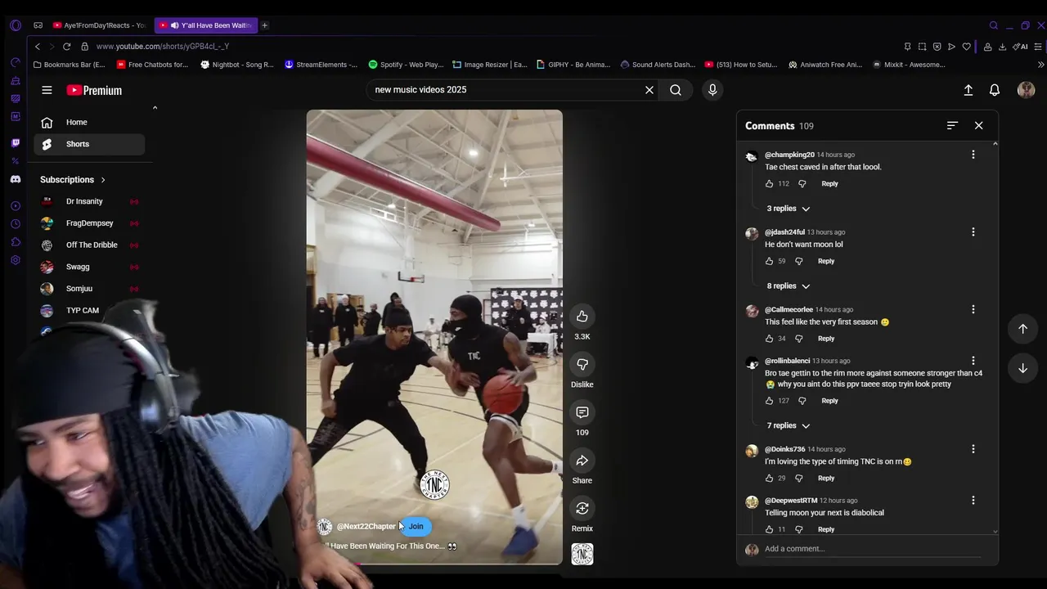Open options menu for @jdash24ful comment

coord(973,232)
